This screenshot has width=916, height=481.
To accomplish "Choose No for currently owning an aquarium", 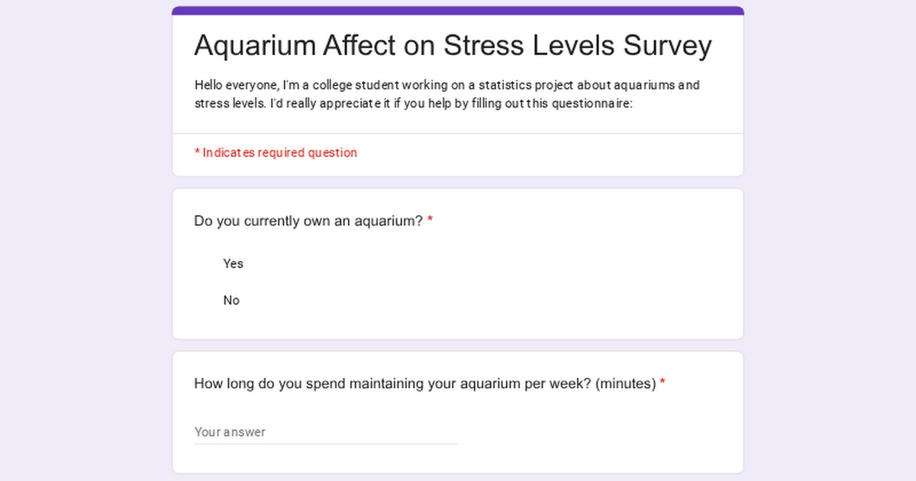I will pos(231,300).
